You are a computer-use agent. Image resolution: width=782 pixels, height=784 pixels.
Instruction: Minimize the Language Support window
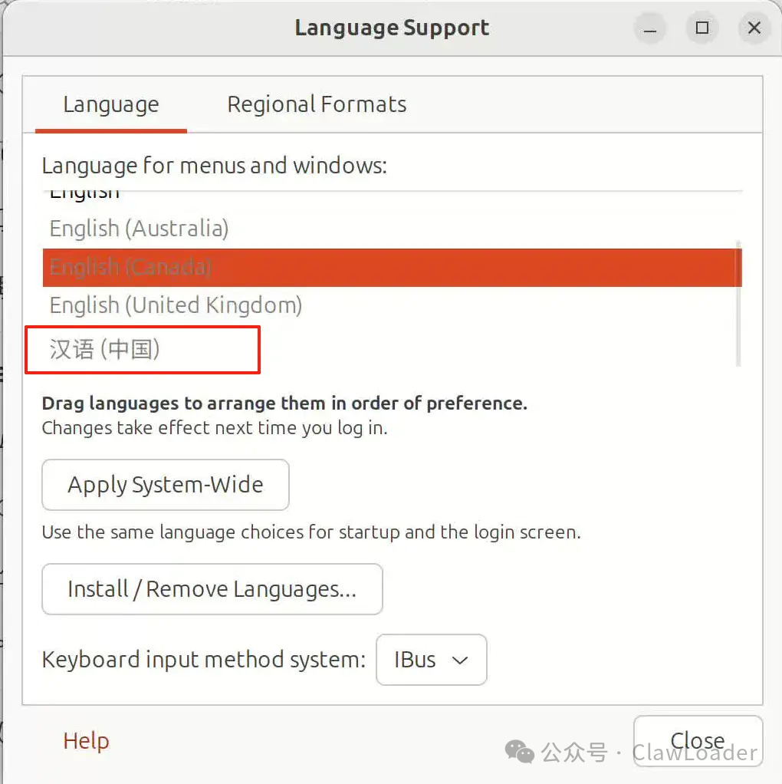click(x=649, y=28)
